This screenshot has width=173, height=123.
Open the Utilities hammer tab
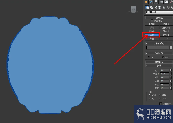tap(171, 2)
